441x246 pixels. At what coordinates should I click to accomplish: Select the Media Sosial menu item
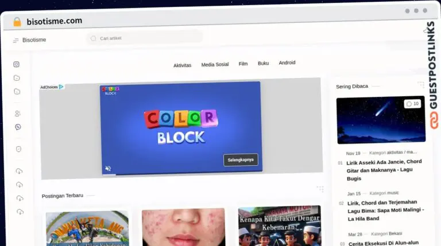[215, 65]
